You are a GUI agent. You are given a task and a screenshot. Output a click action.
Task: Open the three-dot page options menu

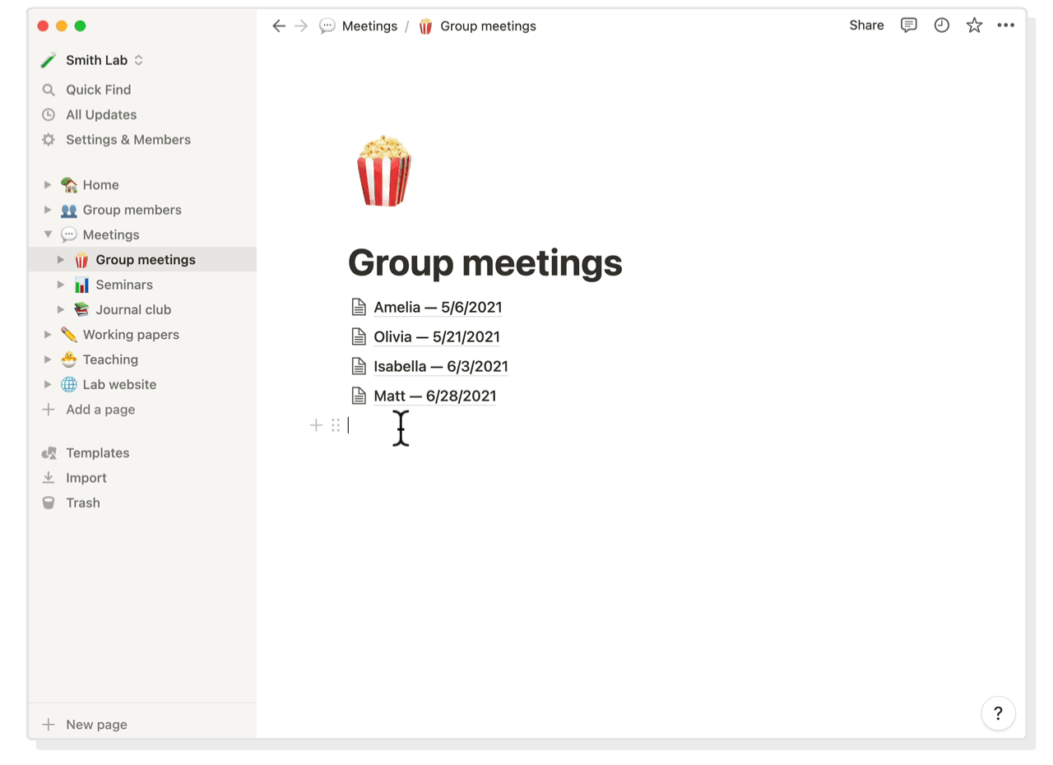point(1005,25)
